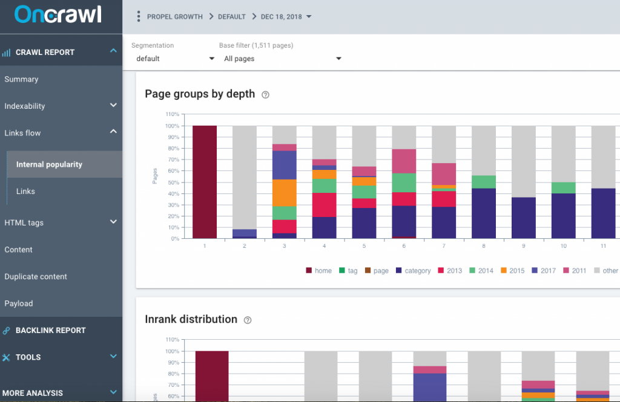Click the Inrank distribution title
Image resolution: width=620 pixels, height=402 pixels.
(191, 319)
